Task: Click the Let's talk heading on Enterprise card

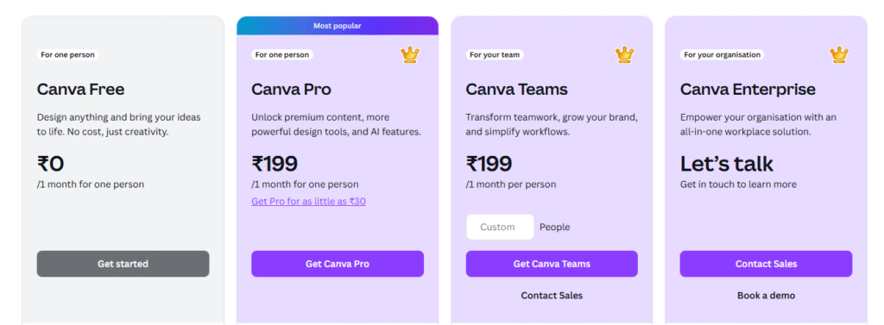Action: pos(727,163)
